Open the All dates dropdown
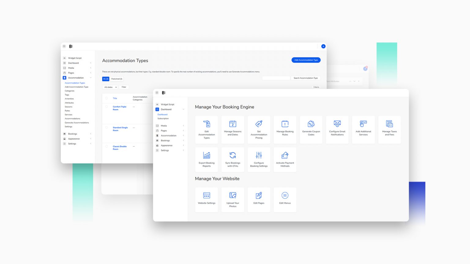The height and width of the screenshot is (264, 470). [110, 87]
